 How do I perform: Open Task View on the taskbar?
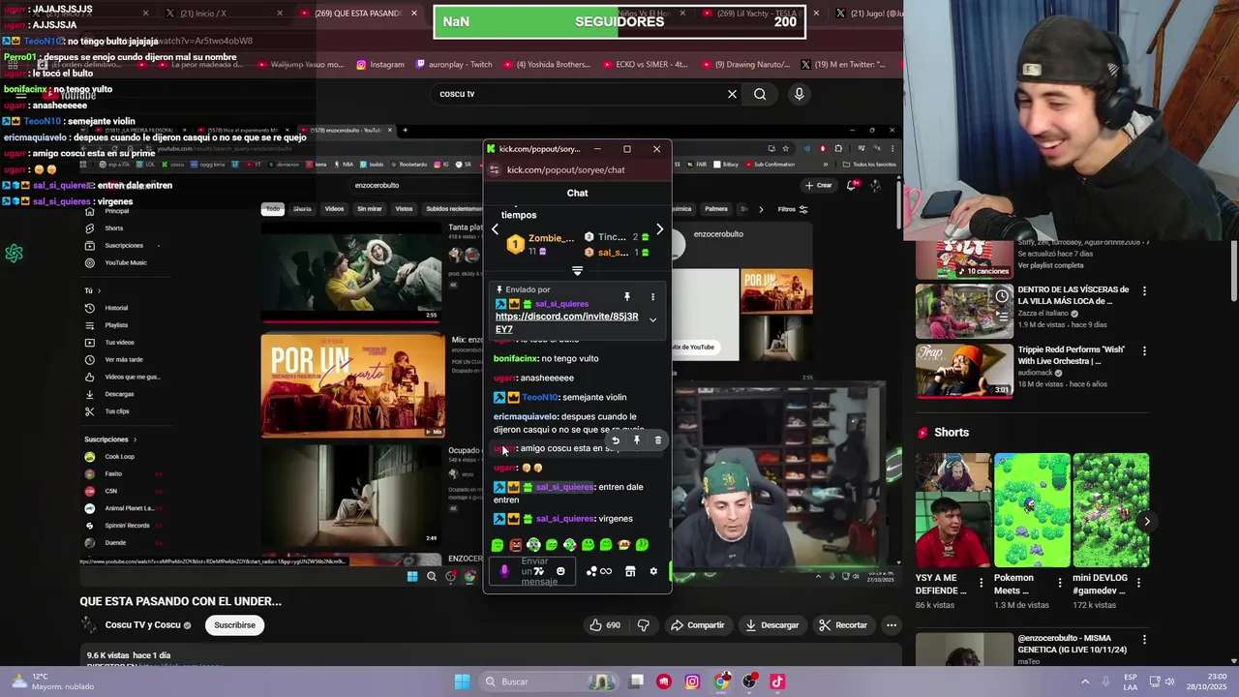click(x=636, y=682)
